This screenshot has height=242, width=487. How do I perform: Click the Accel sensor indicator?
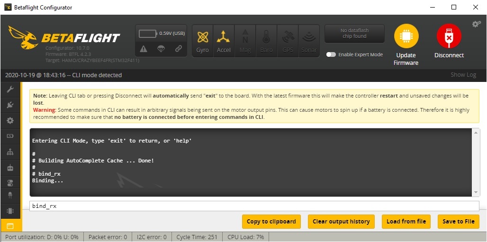[224, 41]
